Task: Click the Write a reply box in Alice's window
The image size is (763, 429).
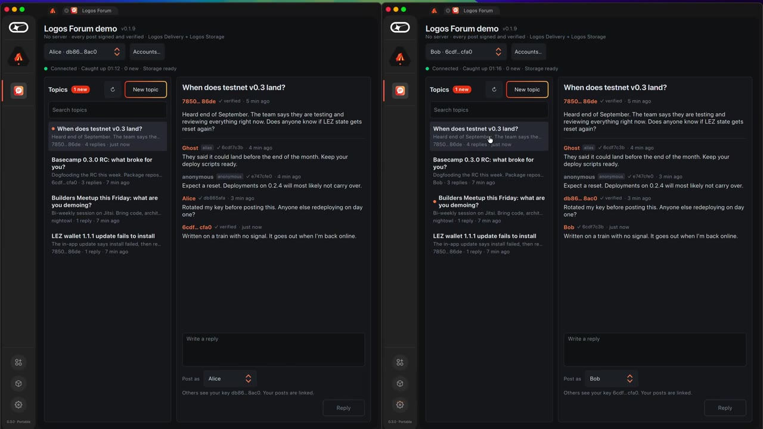Action: tap(274, 350)
